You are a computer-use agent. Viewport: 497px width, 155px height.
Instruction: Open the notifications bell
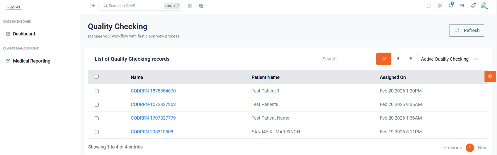point(473,6)
